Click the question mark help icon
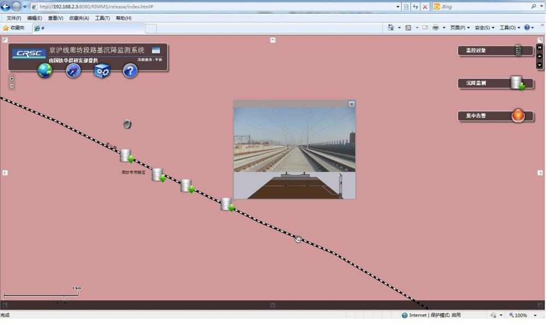 130,70
